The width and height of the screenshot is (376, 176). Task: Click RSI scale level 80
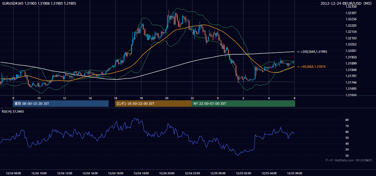347,120
